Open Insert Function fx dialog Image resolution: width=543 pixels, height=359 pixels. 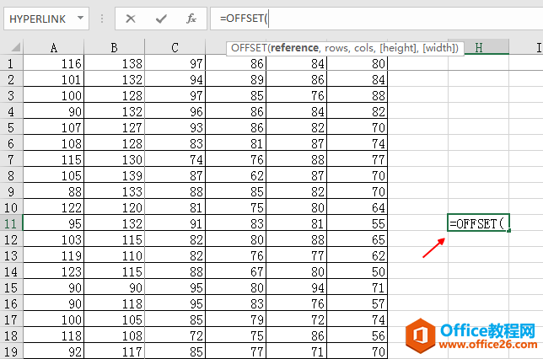pyautogui.click(x=191, y=18)
